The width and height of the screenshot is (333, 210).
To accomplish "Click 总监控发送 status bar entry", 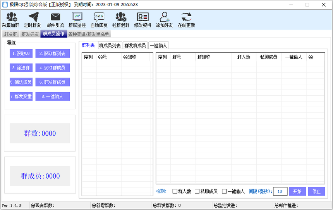I will [x=225, y=205].
